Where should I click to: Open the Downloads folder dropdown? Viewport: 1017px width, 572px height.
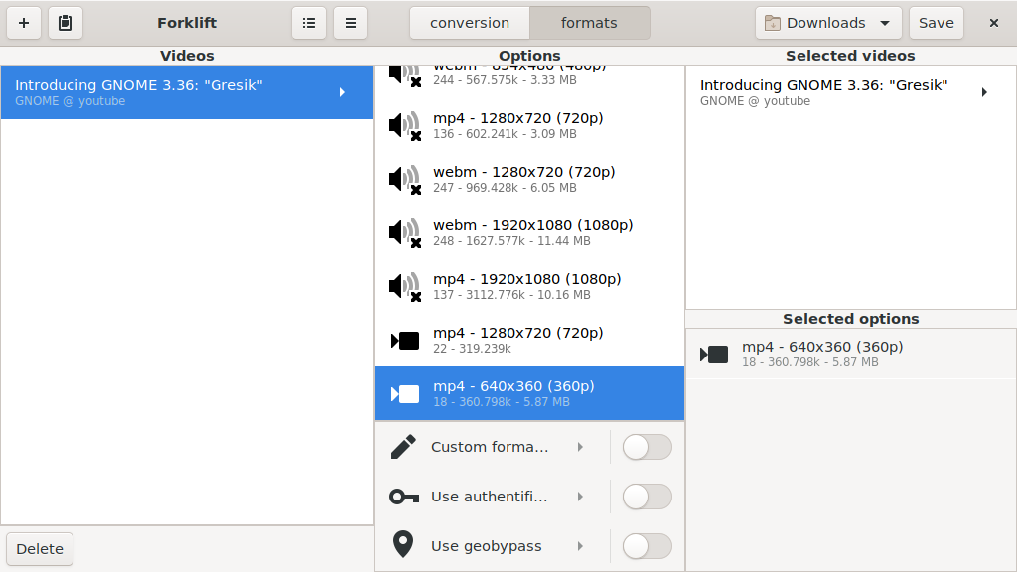click(x=828, y=23)
